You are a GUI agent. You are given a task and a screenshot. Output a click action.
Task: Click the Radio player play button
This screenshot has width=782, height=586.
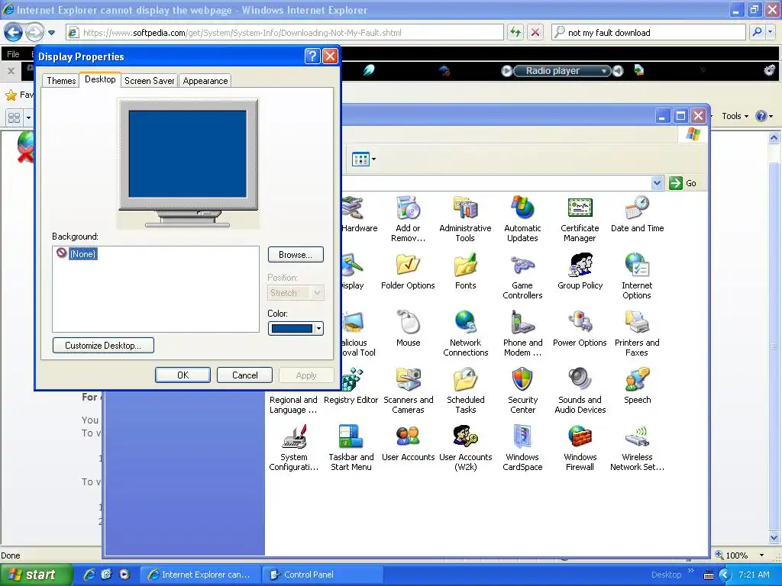coord(506,71)
